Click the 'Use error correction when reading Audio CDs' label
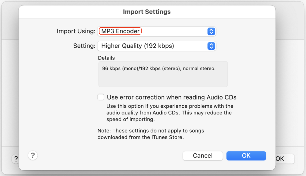 coord(172,97)
